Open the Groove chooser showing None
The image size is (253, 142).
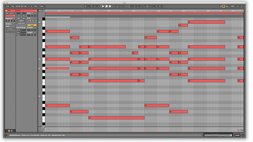[10, 26]
